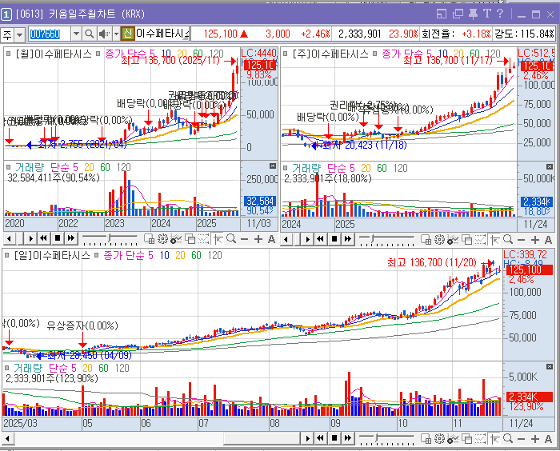Fast-forward the monthly chart to the end

[70, 238]
